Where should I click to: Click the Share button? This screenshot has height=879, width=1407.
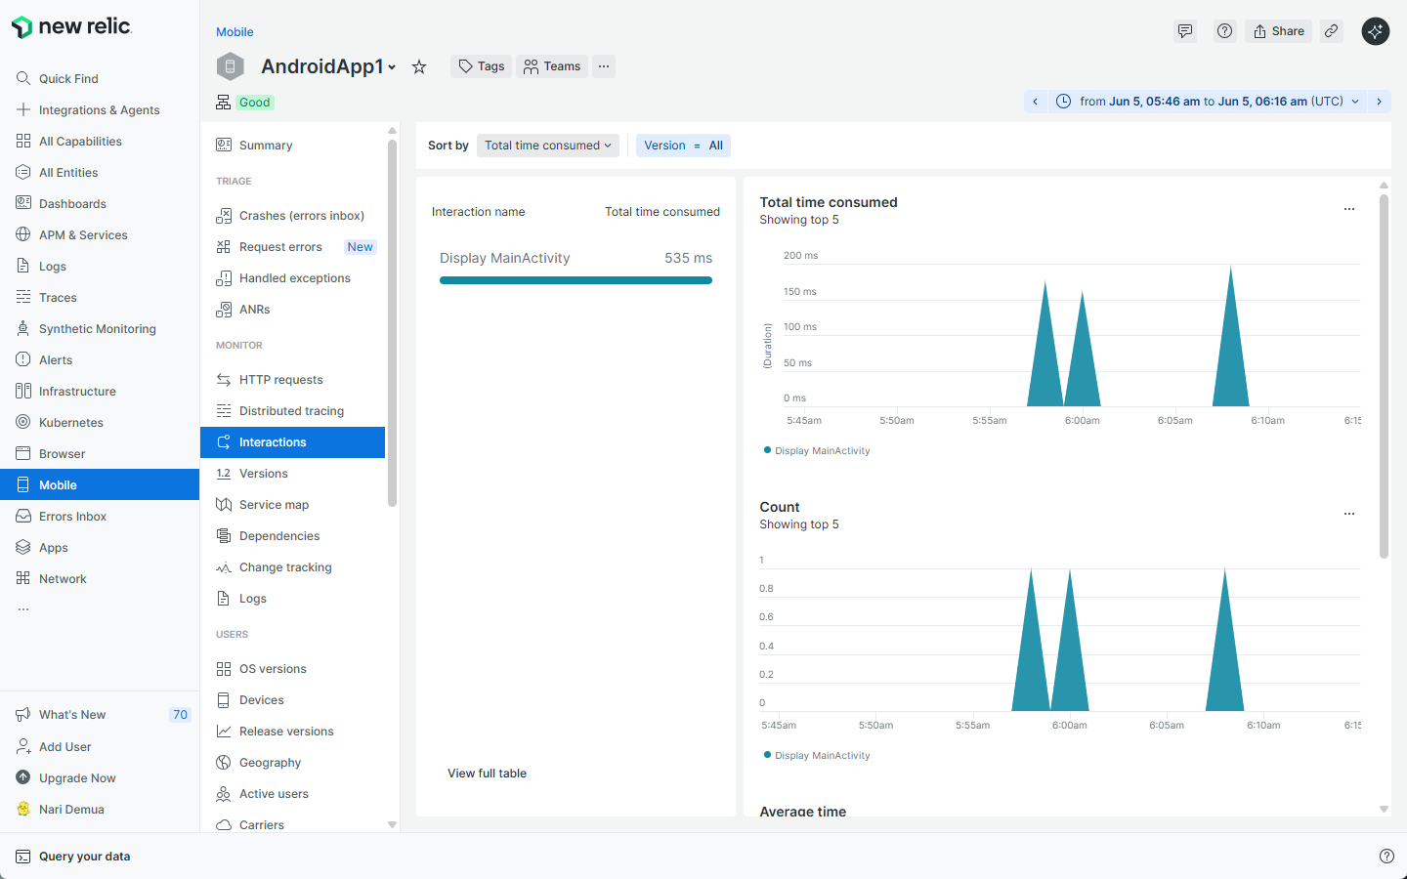pyautogui.click(x=1278, y=31)
